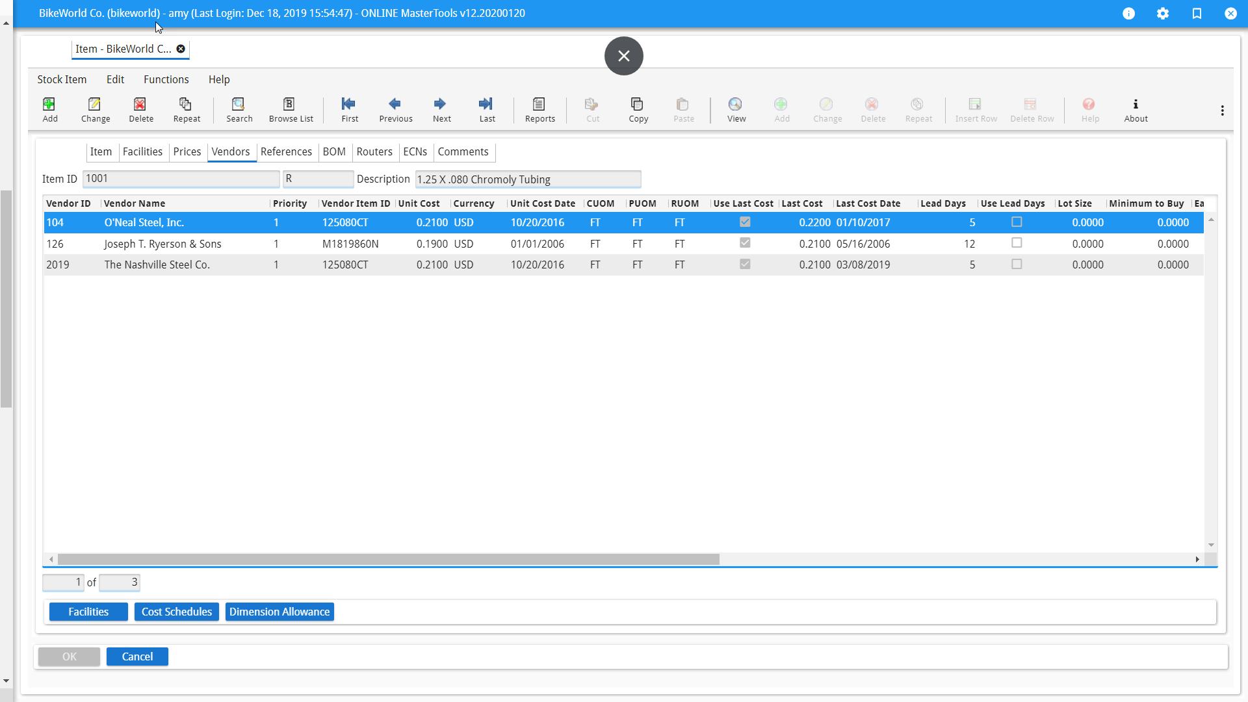1248x702 pixels.
Task: Click the Dimension Allowance button
Action: pos(279,612)
